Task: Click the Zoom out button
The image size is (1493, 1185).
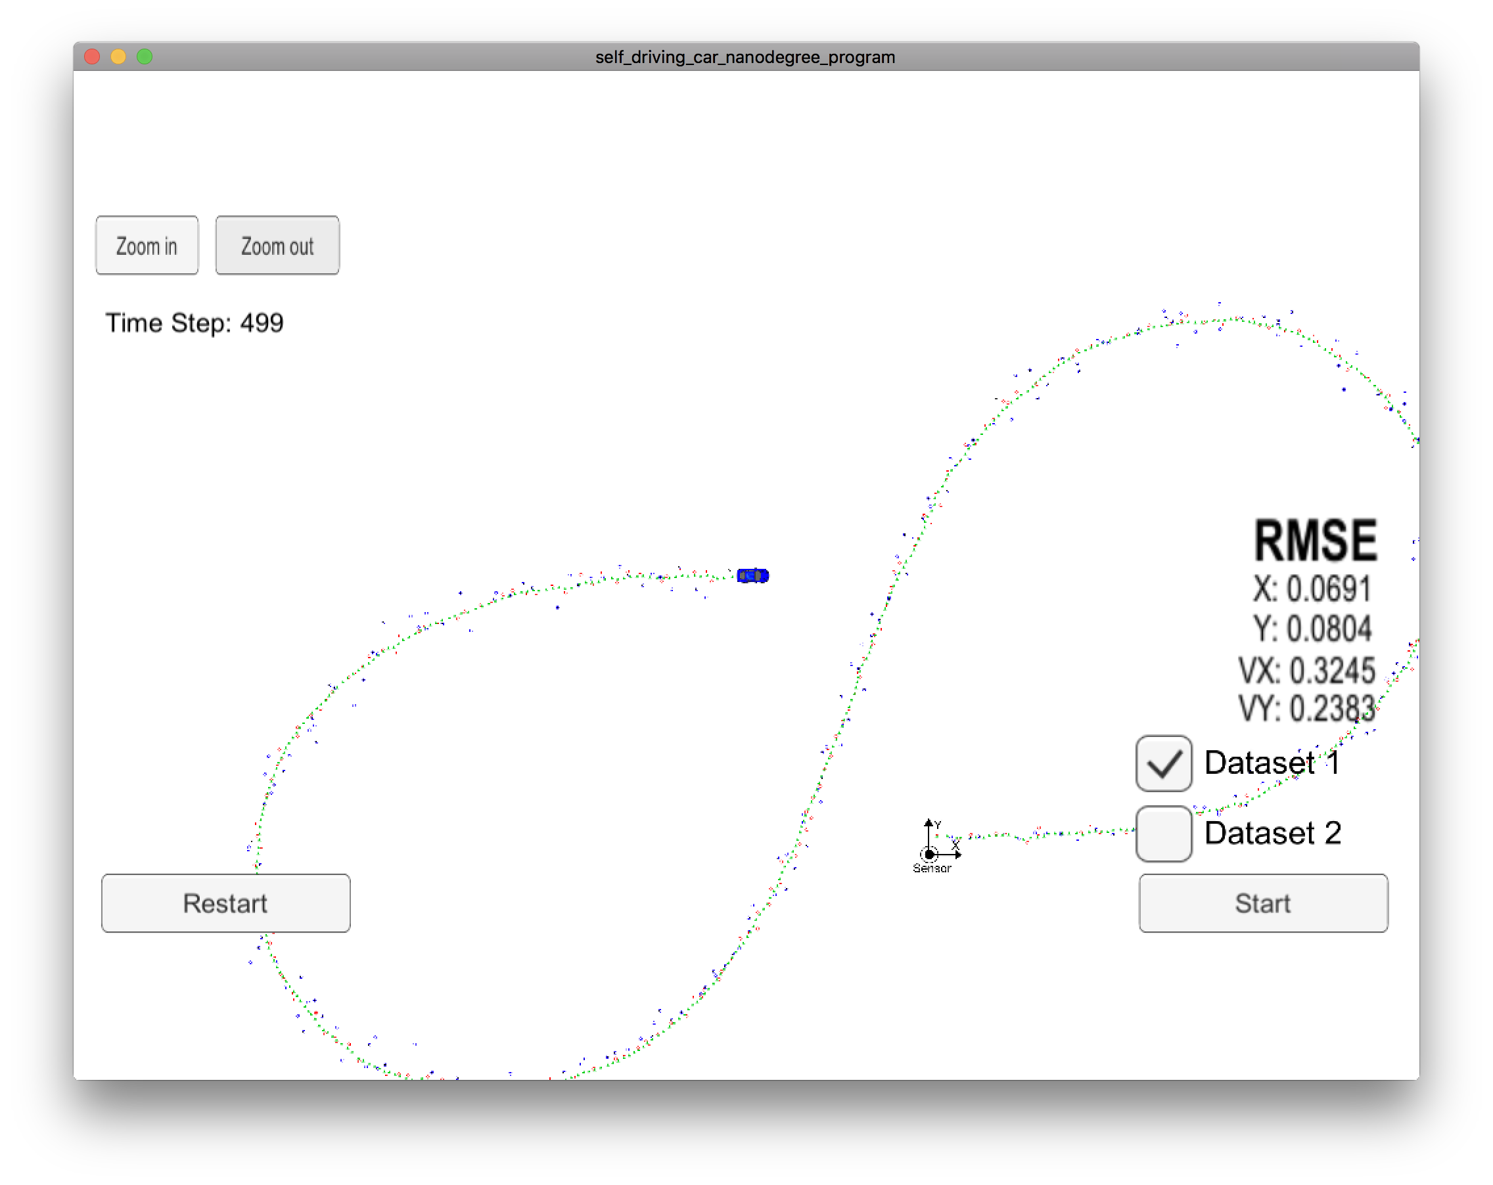Action: coord(277,245)
